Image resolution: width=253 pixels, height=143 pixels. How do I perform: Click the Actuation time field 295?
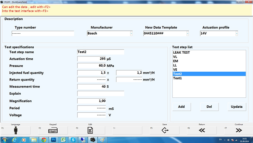[x=91, y=59]
